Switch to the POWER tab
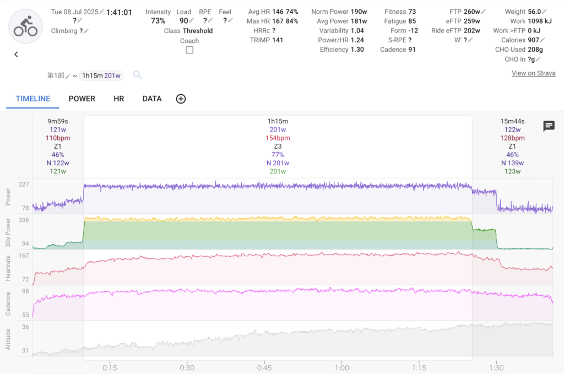The image size is (564, 374). pos(82,99)
